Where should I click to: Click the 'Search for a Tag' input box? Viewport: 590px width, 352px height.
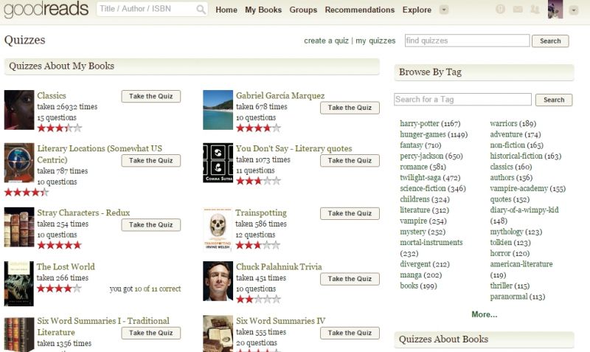click(462, 100)
